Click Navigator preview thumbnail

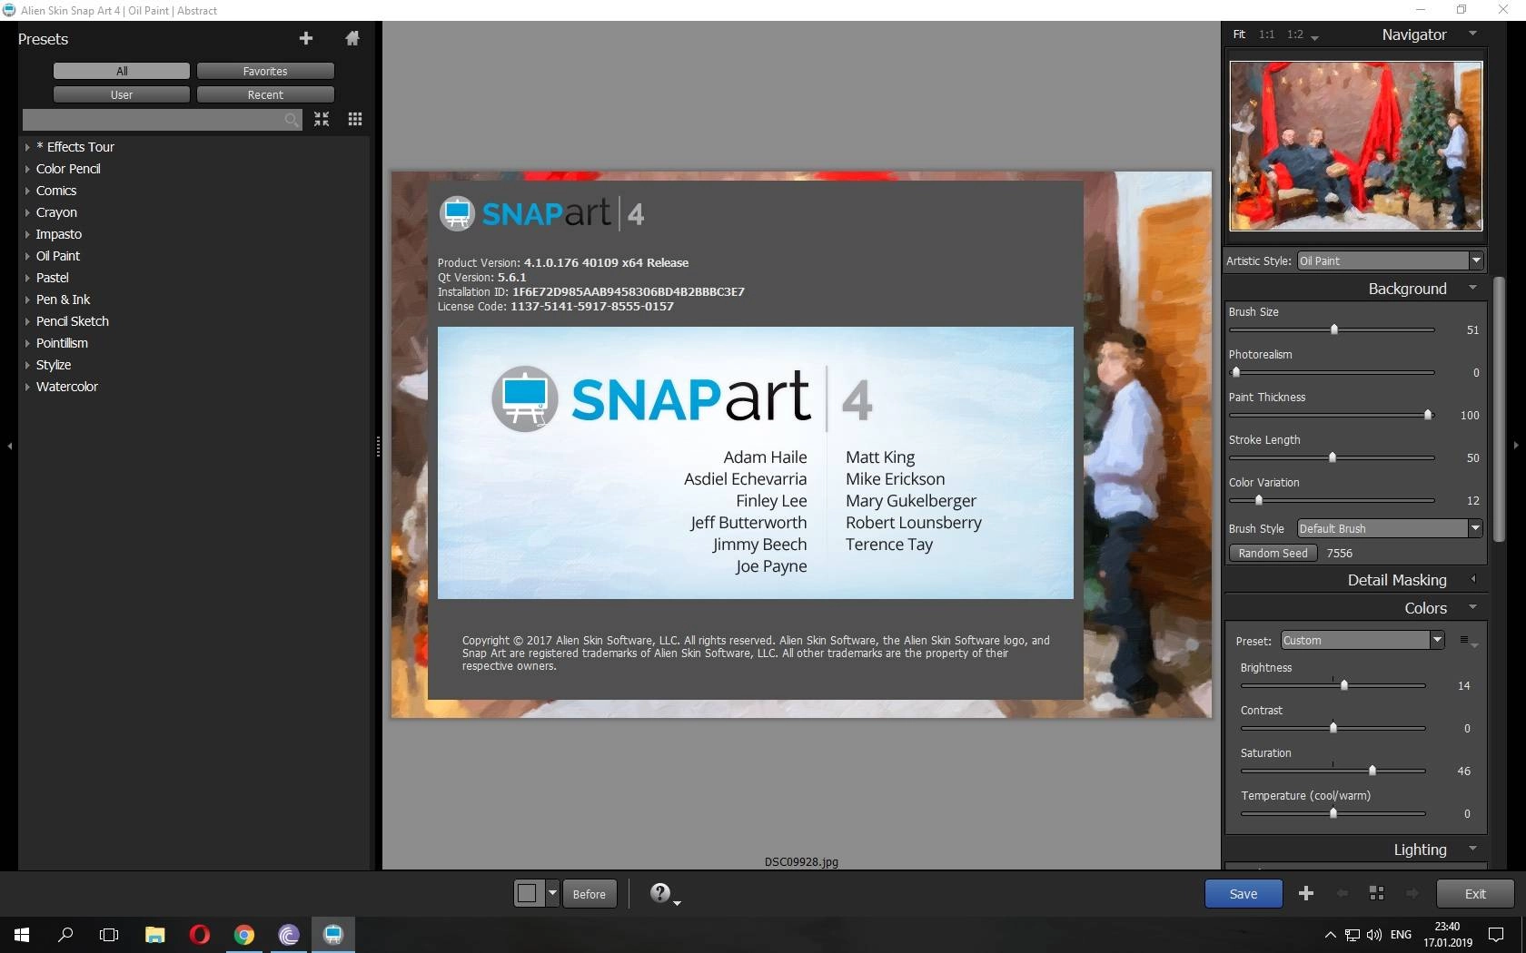coord(1356,146)
